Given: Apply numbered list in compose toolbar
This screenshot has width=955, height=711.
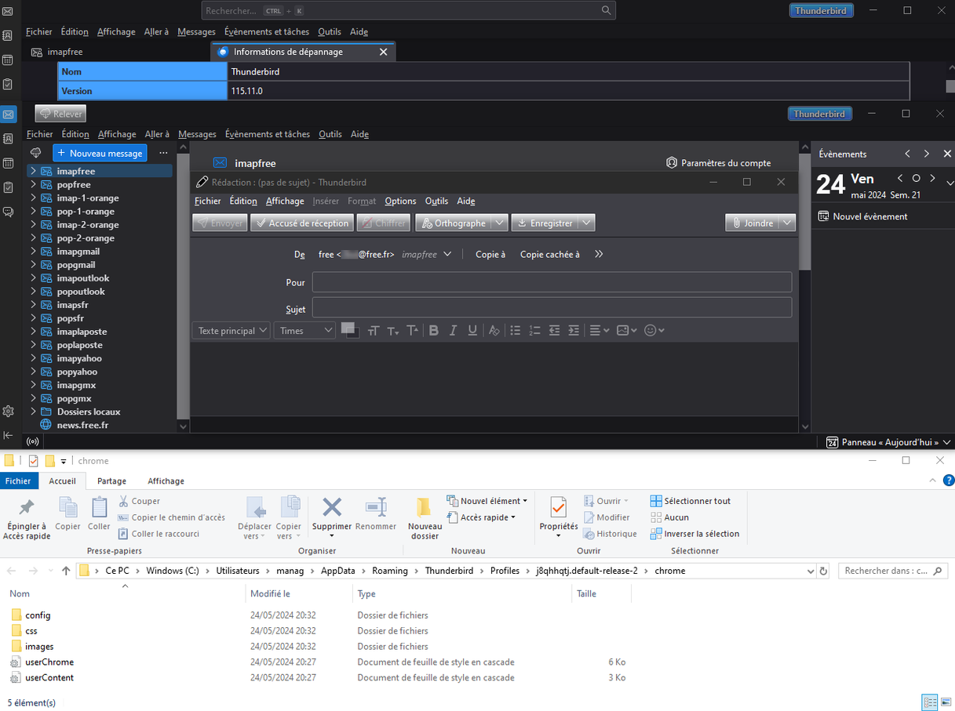Looking at the screenshot, I should 535,331.
